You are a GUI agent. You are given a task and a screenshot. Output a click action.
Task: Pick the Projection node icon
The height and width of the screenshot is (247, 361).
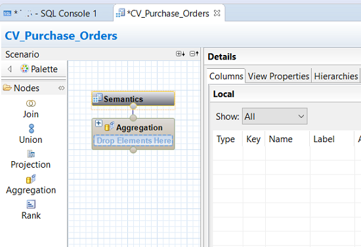pyautogui.click(x=31, y=154)
